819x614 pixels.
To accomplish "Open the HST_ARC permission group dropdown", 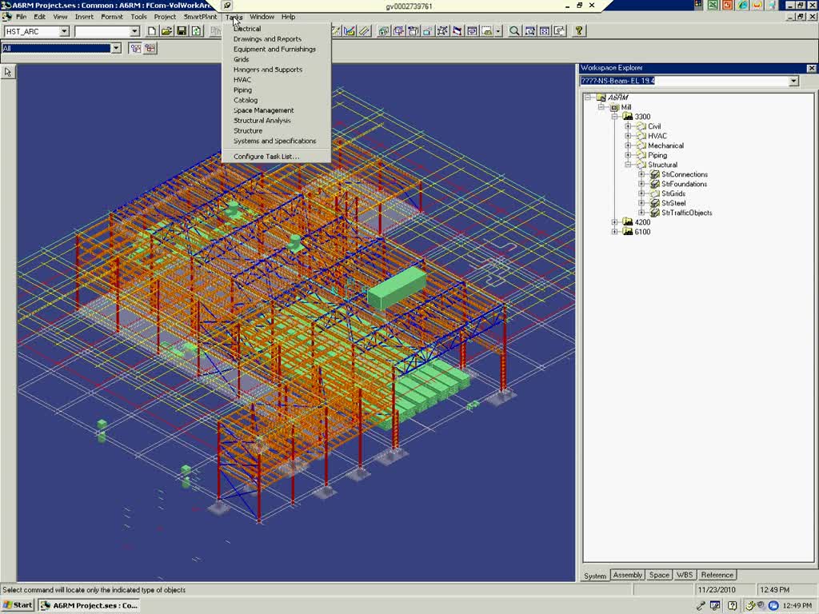I will [x=64, y=31].
